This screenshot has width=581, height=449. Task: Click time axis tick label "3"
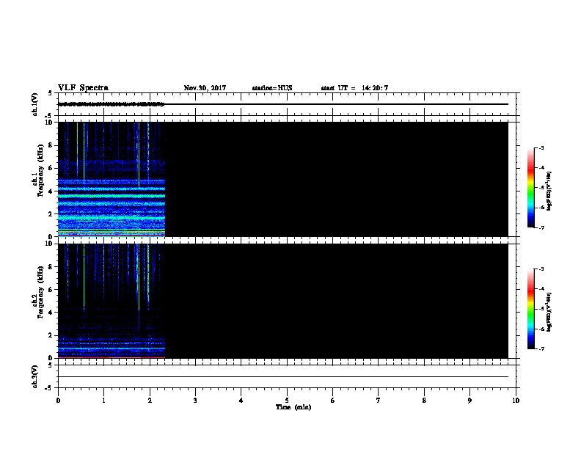pyautogui.click(x=195, y=400)
